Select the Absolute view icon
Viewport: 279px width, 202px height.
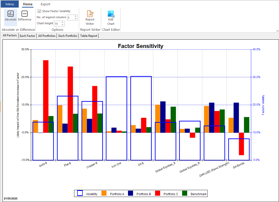click(x=11, y=14)
